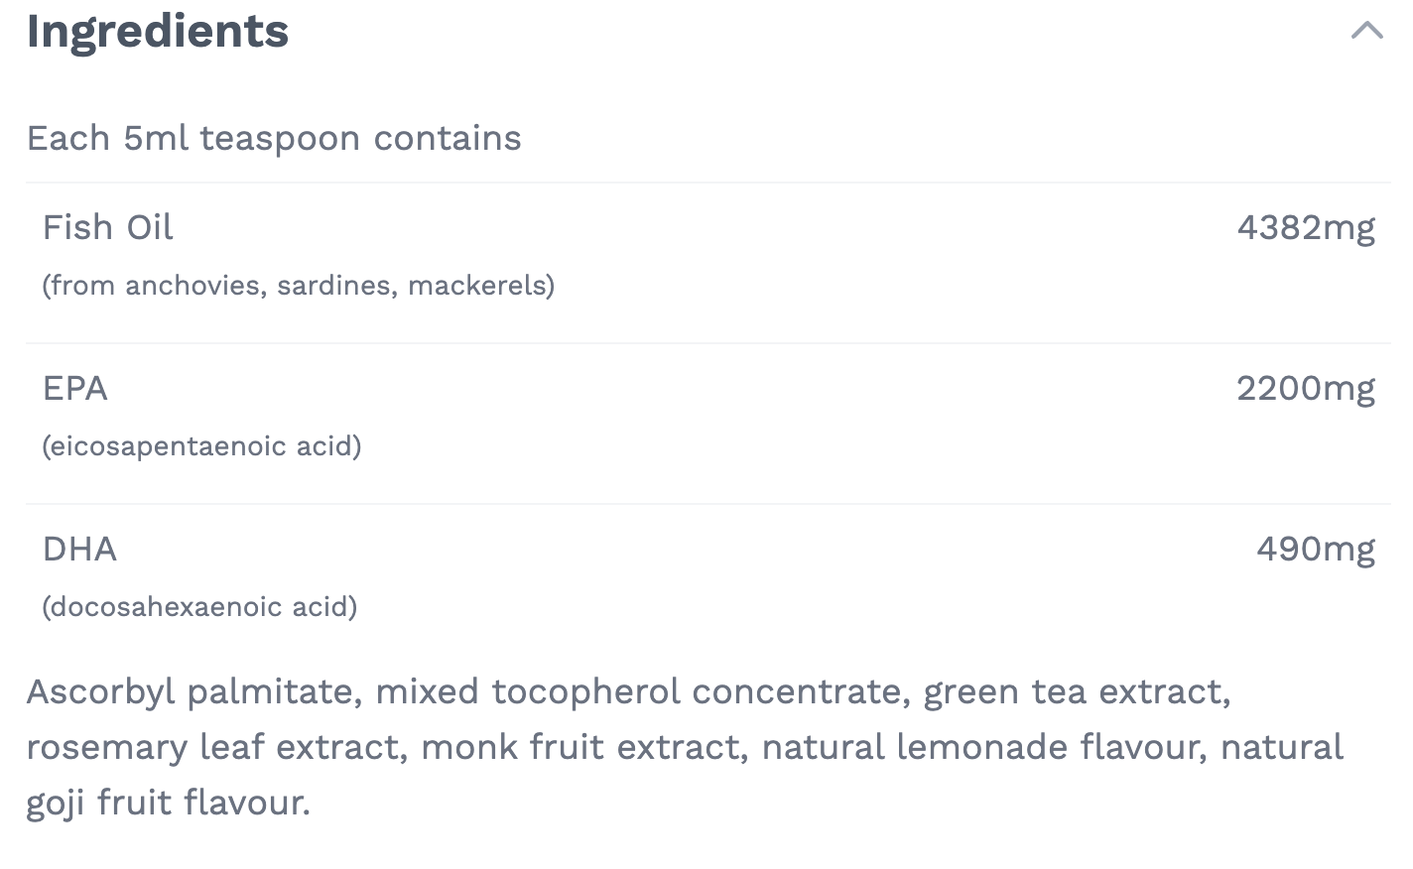The image size is (1413, 869).
Task: Collapse the Ingredients section using the chevron
Action: [1366, 31]
